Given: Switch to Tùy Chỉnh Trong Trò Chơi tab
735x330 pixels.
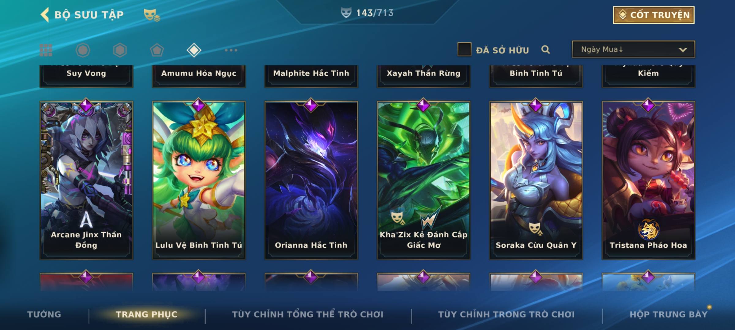Looking at the screenshot, I should (x=506, y=314).
